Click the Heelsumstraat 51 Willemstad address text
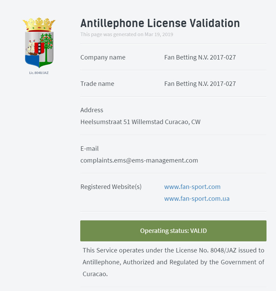Viewport: 276px width, 291px height. (140, 122)
